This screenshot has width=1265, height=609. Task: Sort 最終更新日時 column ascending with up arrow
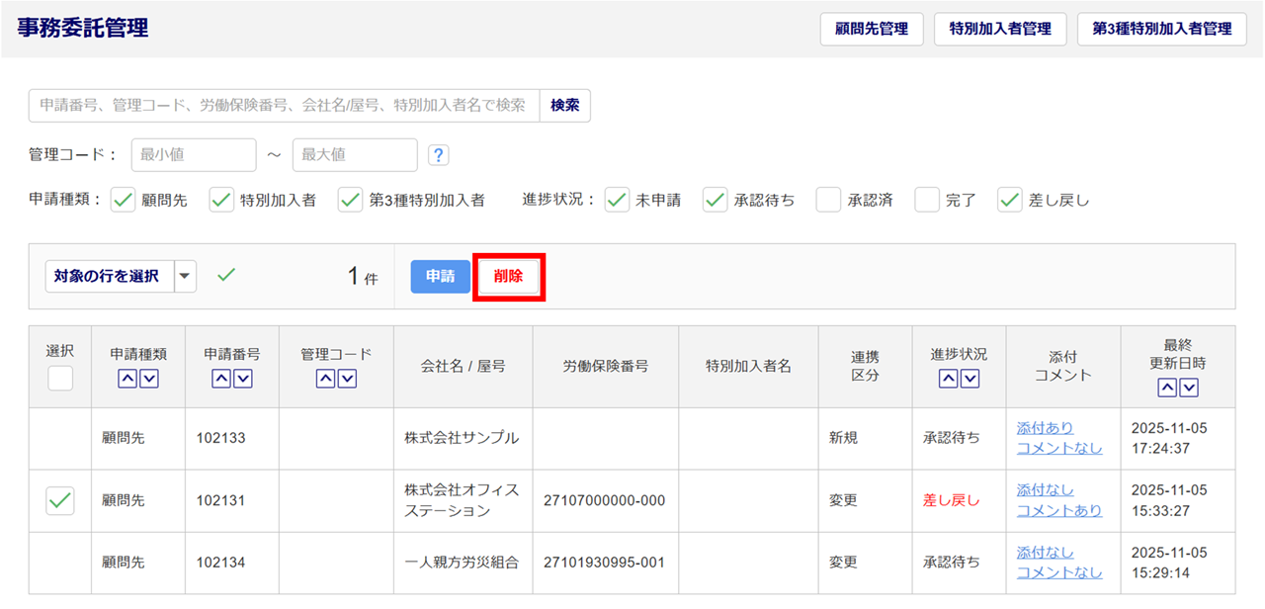click(1167, 388)
